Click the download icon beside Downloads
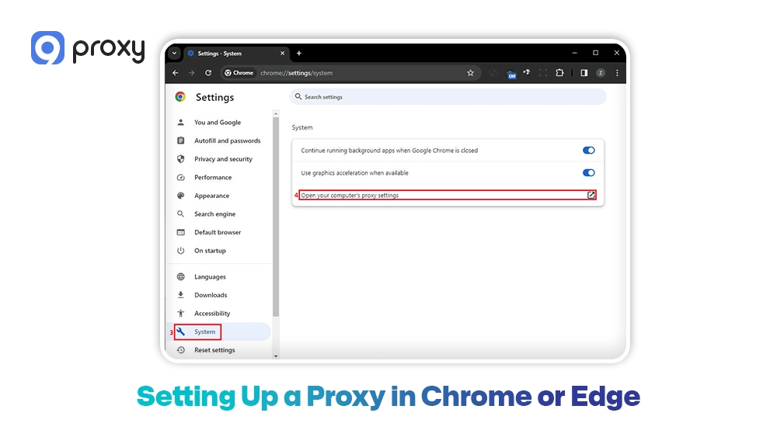Viewport: 777px width, 437px height. [x=181, y=295]
